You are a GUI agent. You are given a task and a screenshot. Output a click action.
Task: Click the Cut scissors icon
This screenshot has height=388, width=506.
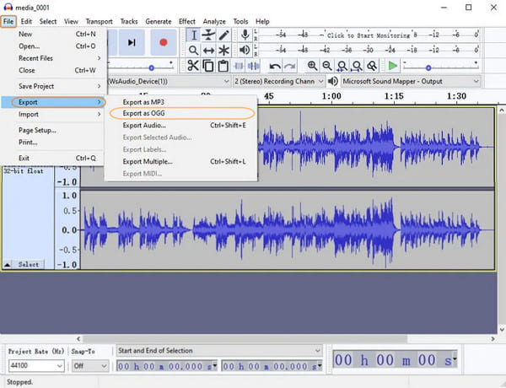pos(193,66)
